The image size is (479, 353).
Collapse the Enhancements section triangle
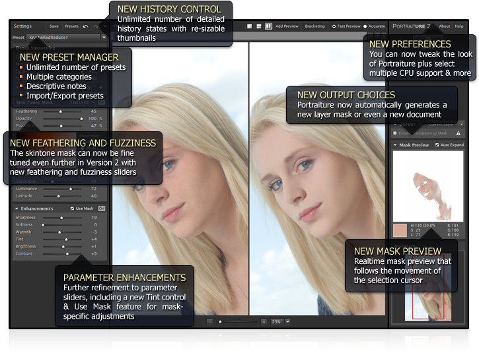[17, 209]
